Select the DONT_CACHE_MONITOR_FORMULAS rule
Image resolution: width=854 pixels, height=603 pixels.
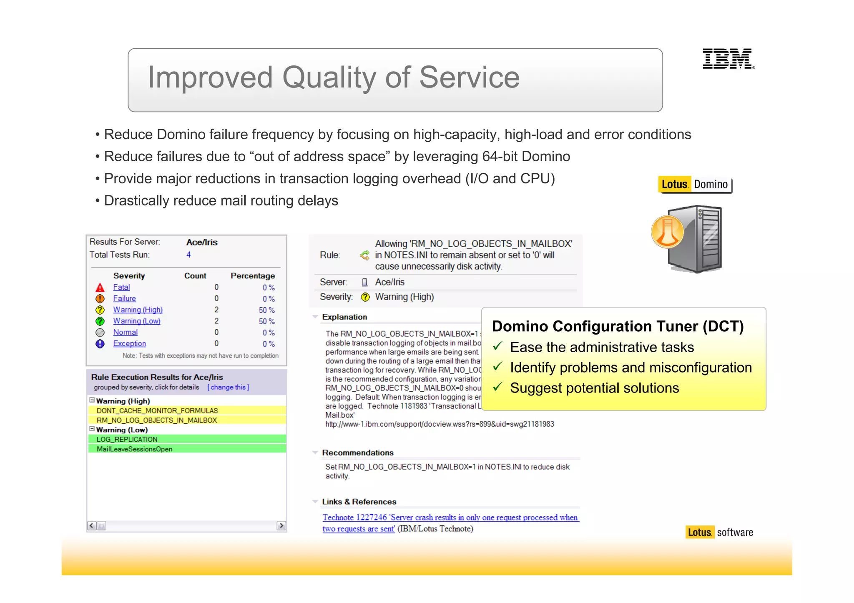(187, 411)
